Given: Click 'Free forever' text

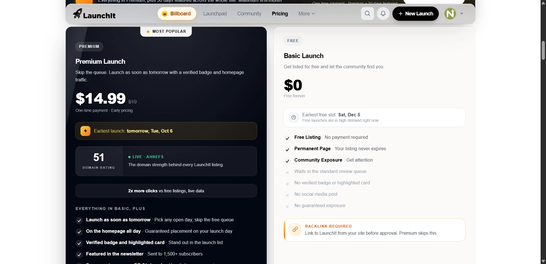Looking at the screenshot, I should 294,96.
